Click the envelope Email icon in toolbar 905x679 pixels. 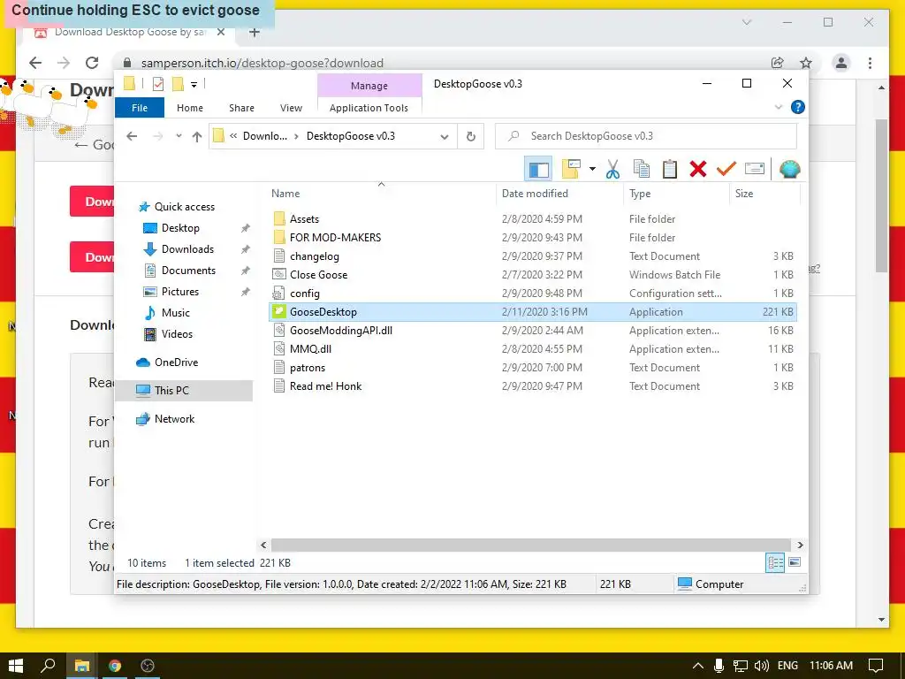(x=755, y=169)
